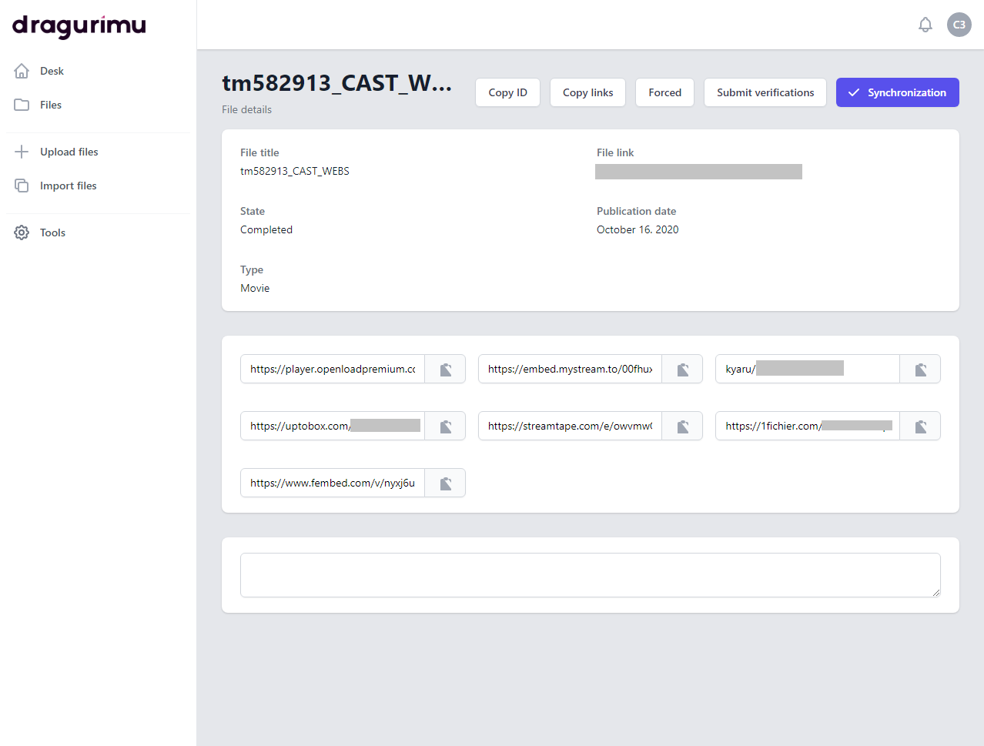Copy the fembed.com link
Image resolution: width=984 pixels, height=746 pixels.
coord(445,483)
